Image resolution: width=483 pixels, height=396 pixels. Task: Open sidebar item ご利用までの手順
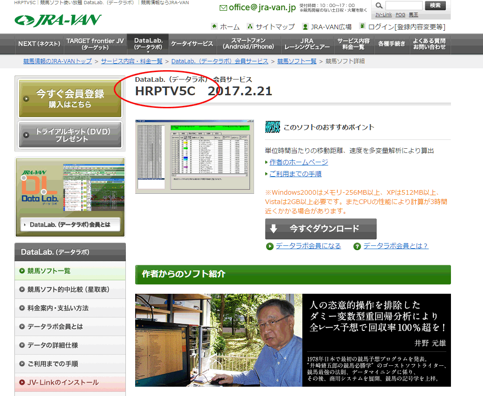click(x=70, y=363)
